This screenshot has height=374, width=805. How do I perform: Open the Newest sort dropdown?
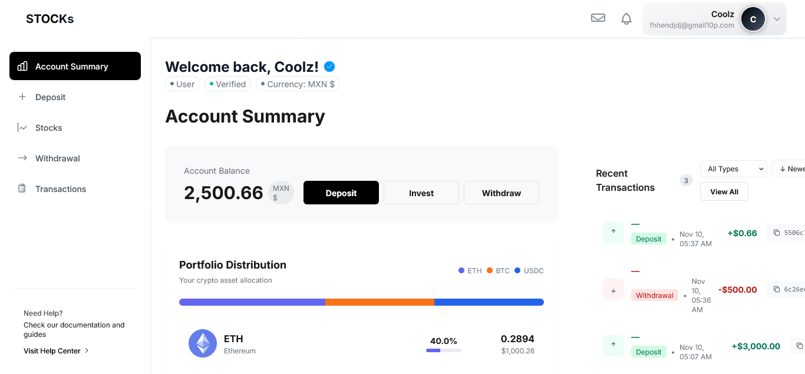tap(791, 169)
